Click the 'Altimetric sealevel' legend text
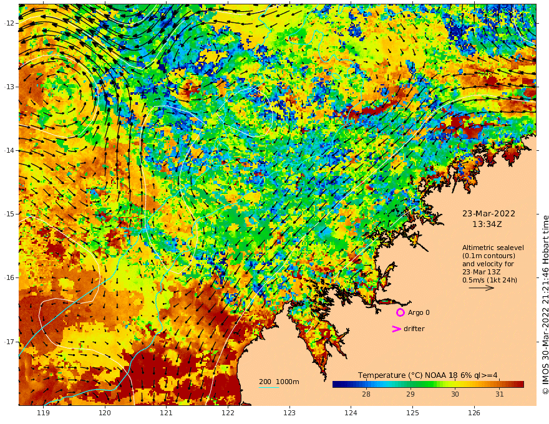 pyautogui.click(x=493, y=248)
